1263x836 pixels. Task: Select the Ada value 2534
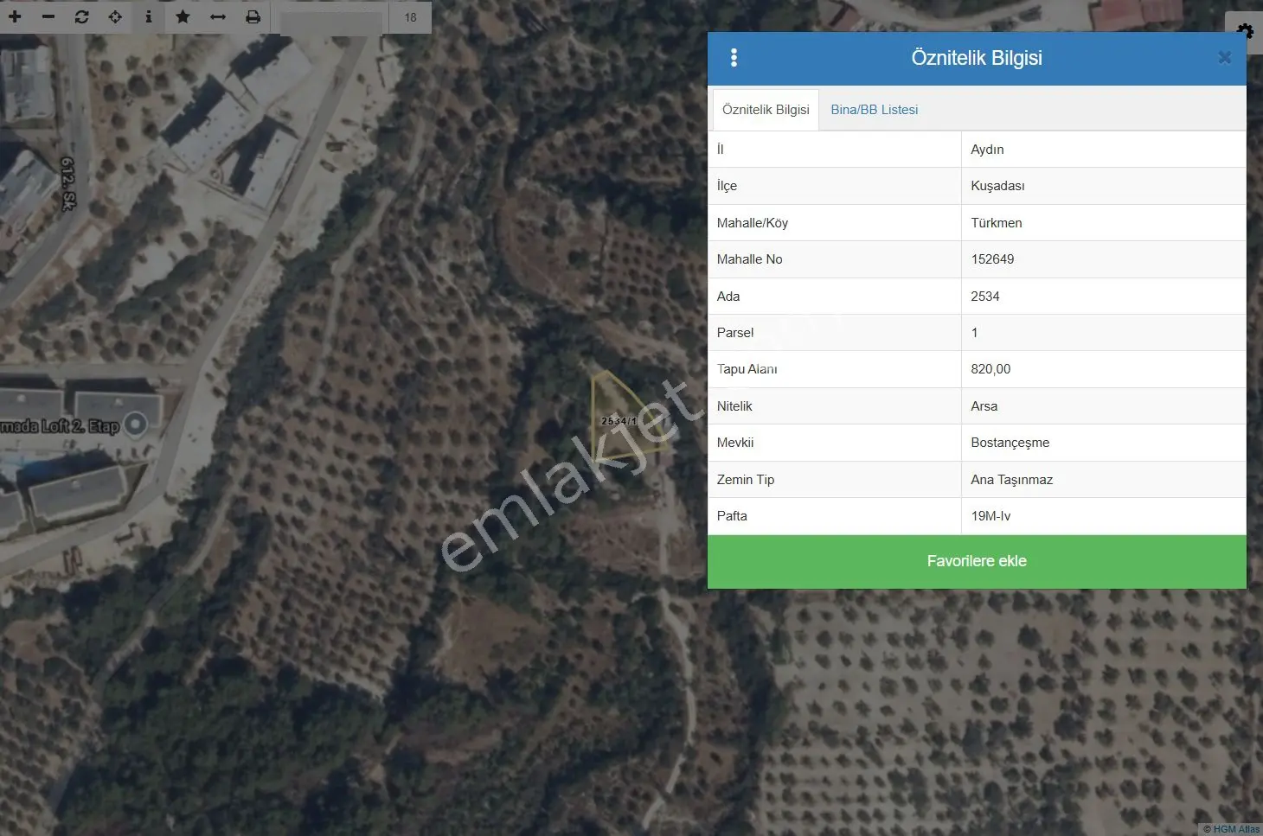[985, 297]
